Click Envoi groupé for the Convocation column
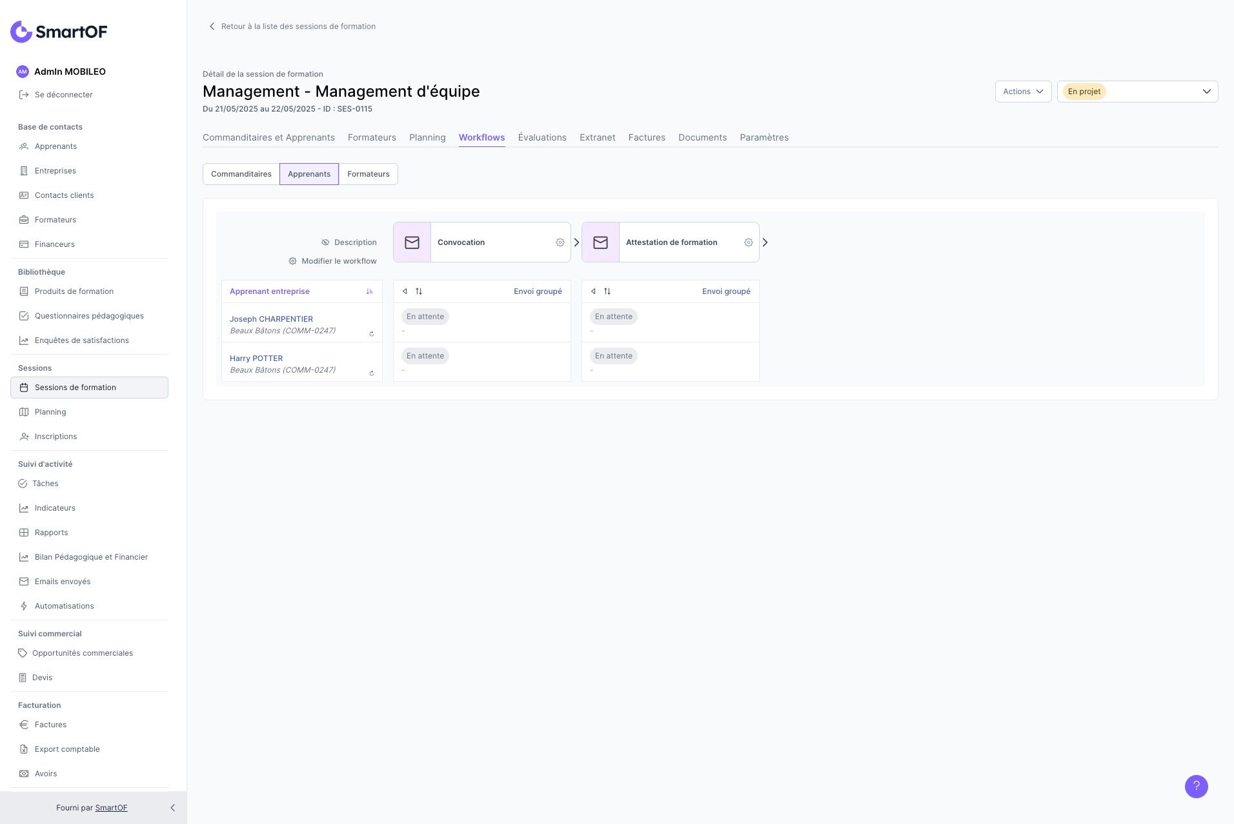The image size is (1234, 824). [x=538, y=291]
